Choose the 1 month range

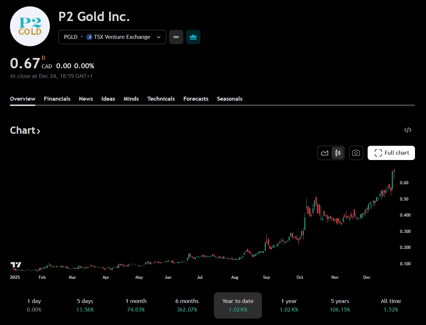pyautogui.click(x=136, y=305)
